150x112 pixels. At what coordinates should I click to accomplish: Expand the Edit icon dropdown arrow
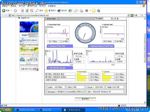click(90, 10)
